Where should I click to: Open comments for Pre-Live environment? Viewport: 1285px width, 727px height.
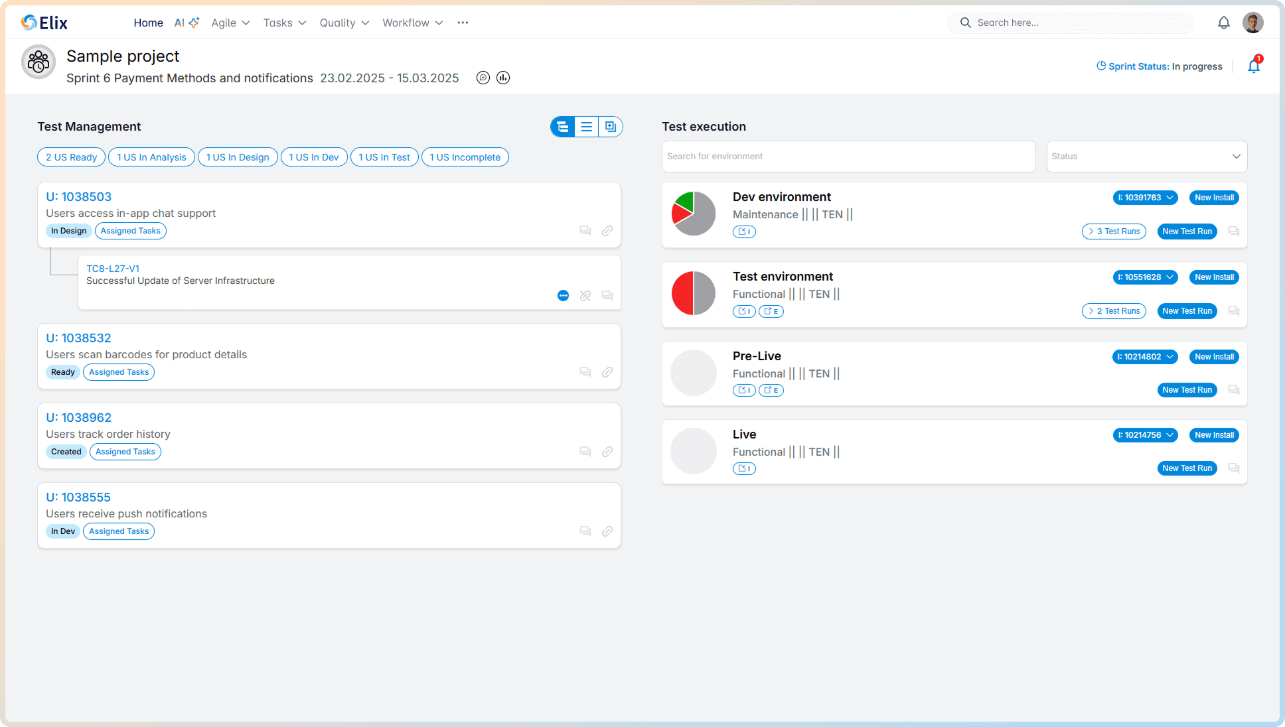coord(1234,390)
